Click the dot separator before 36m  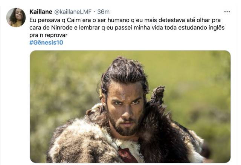point(95,12)
